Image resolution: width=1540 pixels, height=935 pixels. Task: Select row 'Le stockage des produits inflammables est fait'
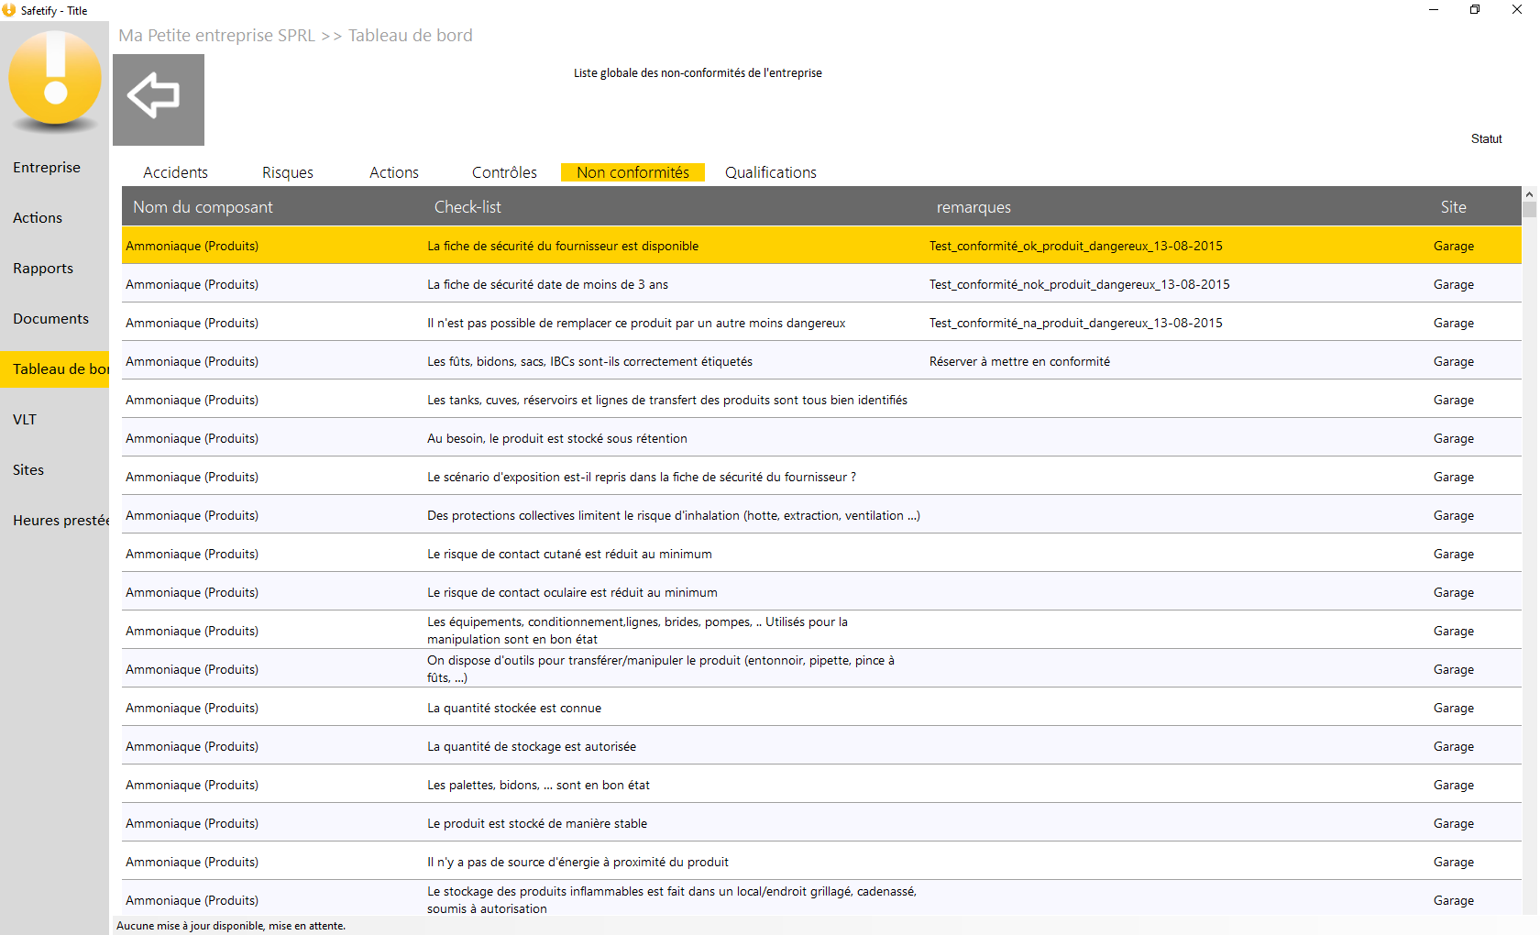821,899
